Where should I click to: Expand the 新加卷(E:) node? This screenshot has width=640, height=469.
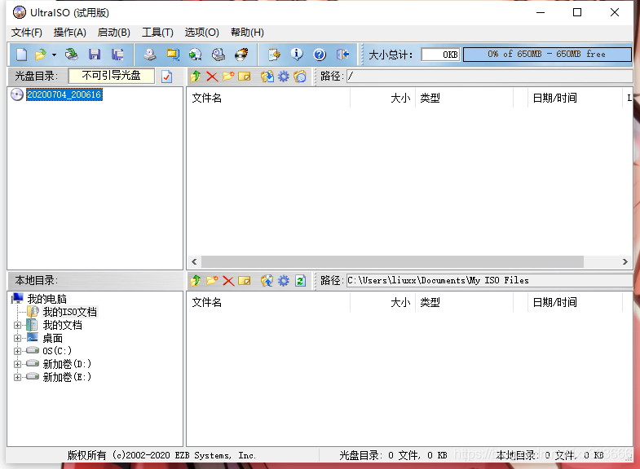coord(18,377)
